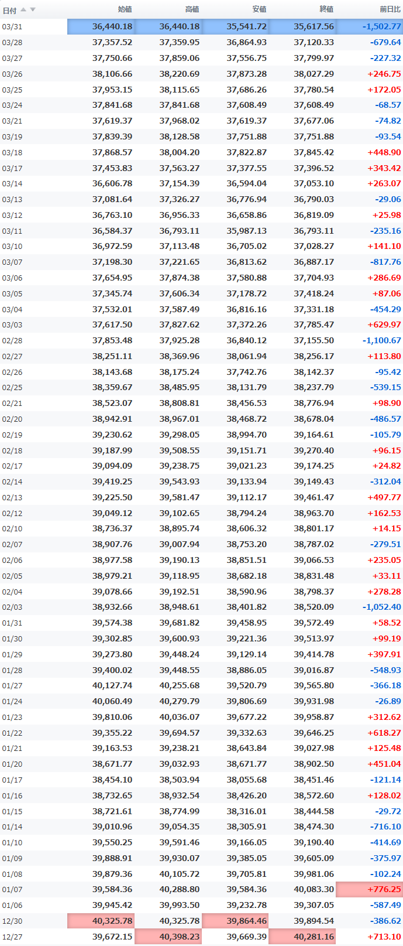Select the 03/06 high value 37,874.38
This screenshot has width=403, height=946.
coord(180,278)
